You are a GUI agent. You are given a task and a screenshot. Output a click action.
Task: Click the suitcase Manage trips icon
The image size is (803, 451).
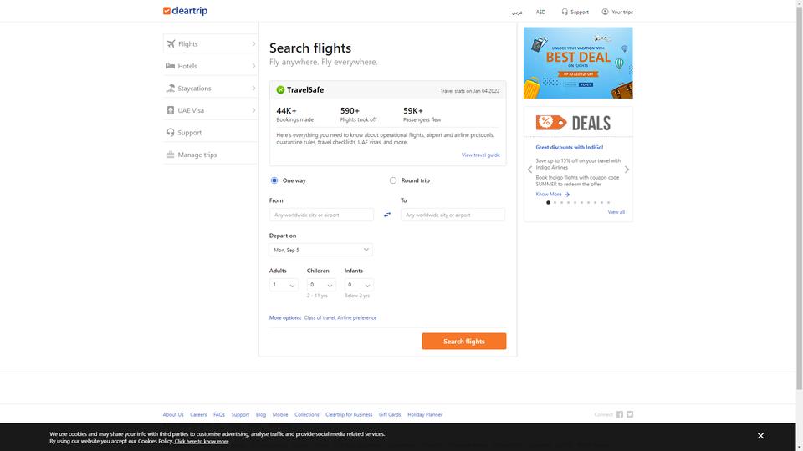(171, 155)
